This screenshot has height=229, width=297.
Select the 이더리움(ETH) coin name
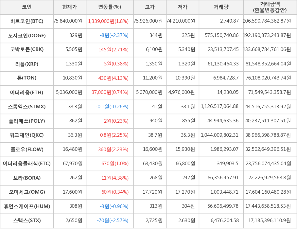coord(27,92)
